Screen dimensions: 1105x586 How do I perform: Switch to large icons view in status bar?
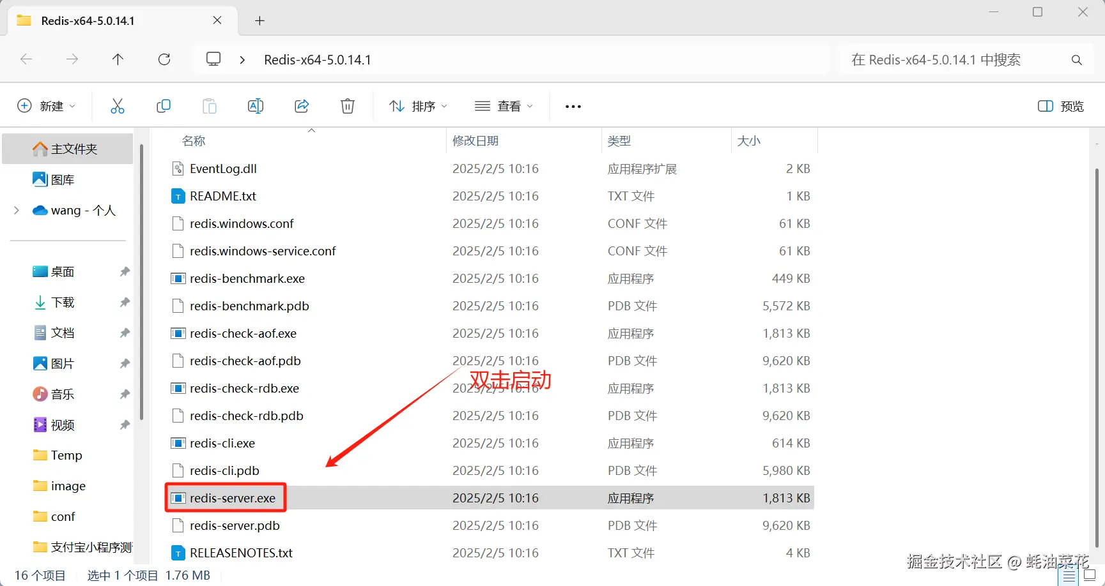click(x=1090, y=576)
